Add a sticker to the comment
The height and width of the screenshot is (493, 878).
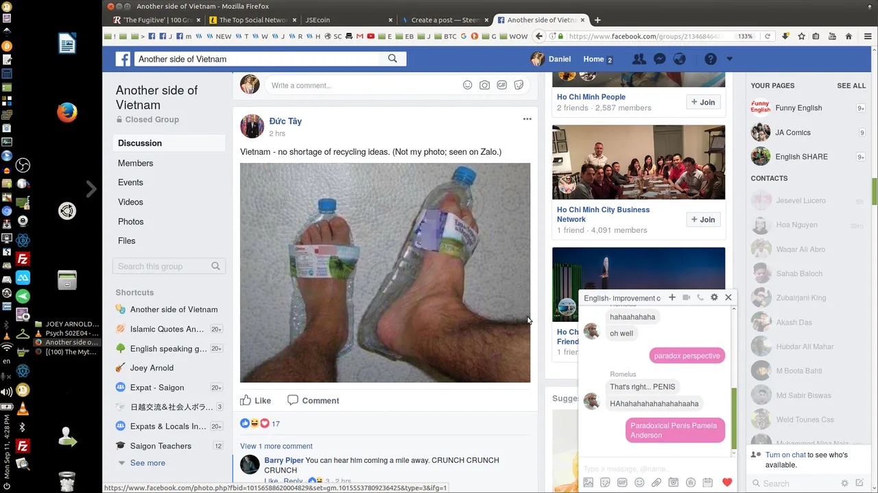[x=519, y=85]
